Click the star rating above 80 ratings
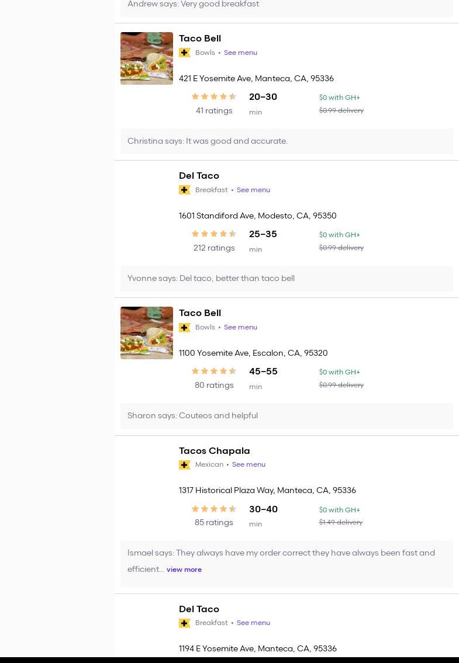The image size is (459, 663). [x=214, y=372]
